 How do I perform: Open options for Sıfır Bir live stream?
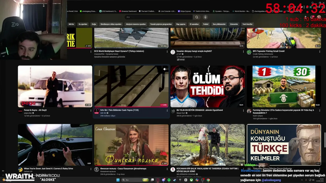pos(167,111)
